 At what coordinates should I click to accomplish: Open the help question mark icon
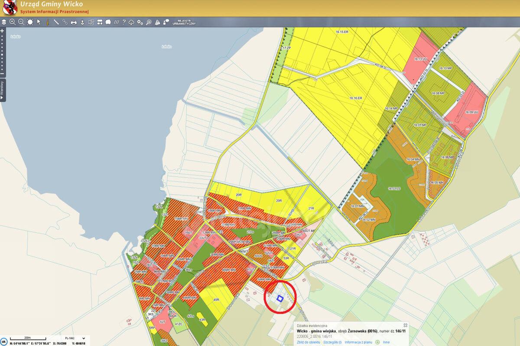pyautogui.click(x=123, y=22)
